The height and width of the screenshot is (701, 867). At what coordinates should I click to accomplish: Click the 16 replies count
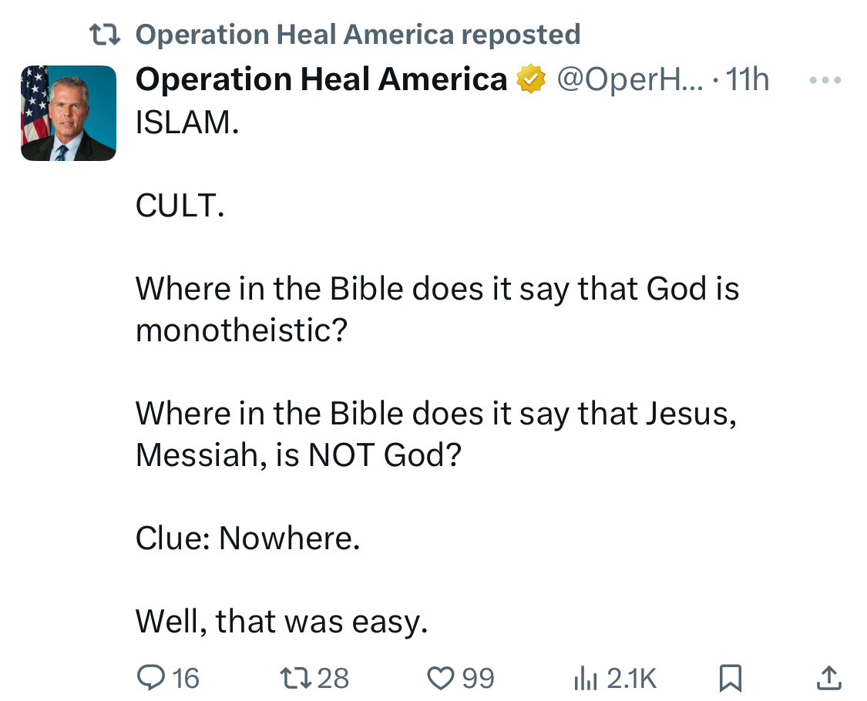pyautogui.click(x=186, y=678)
